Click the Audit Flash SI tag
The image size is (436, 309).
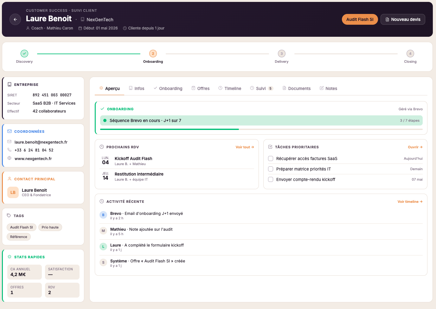22,227
